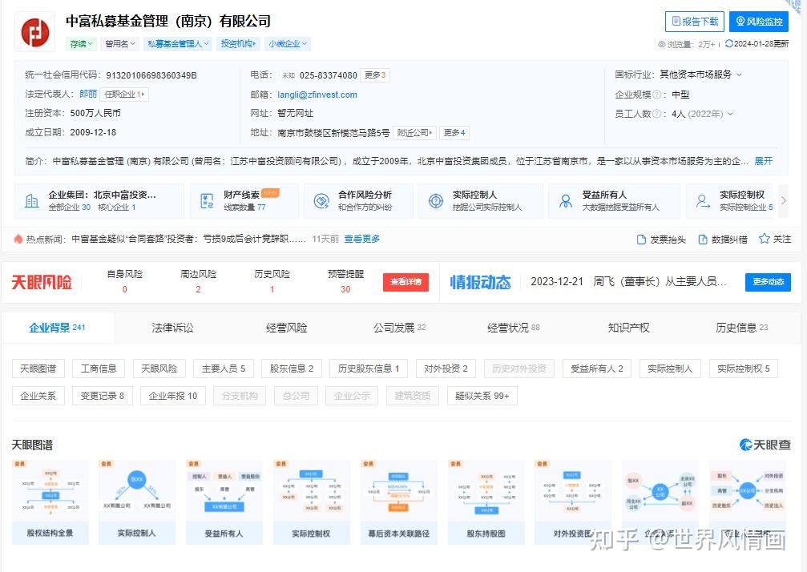Click the 更多动态 button
The width and height of the screenshot is (807, 572).
[x=768, y=282]
